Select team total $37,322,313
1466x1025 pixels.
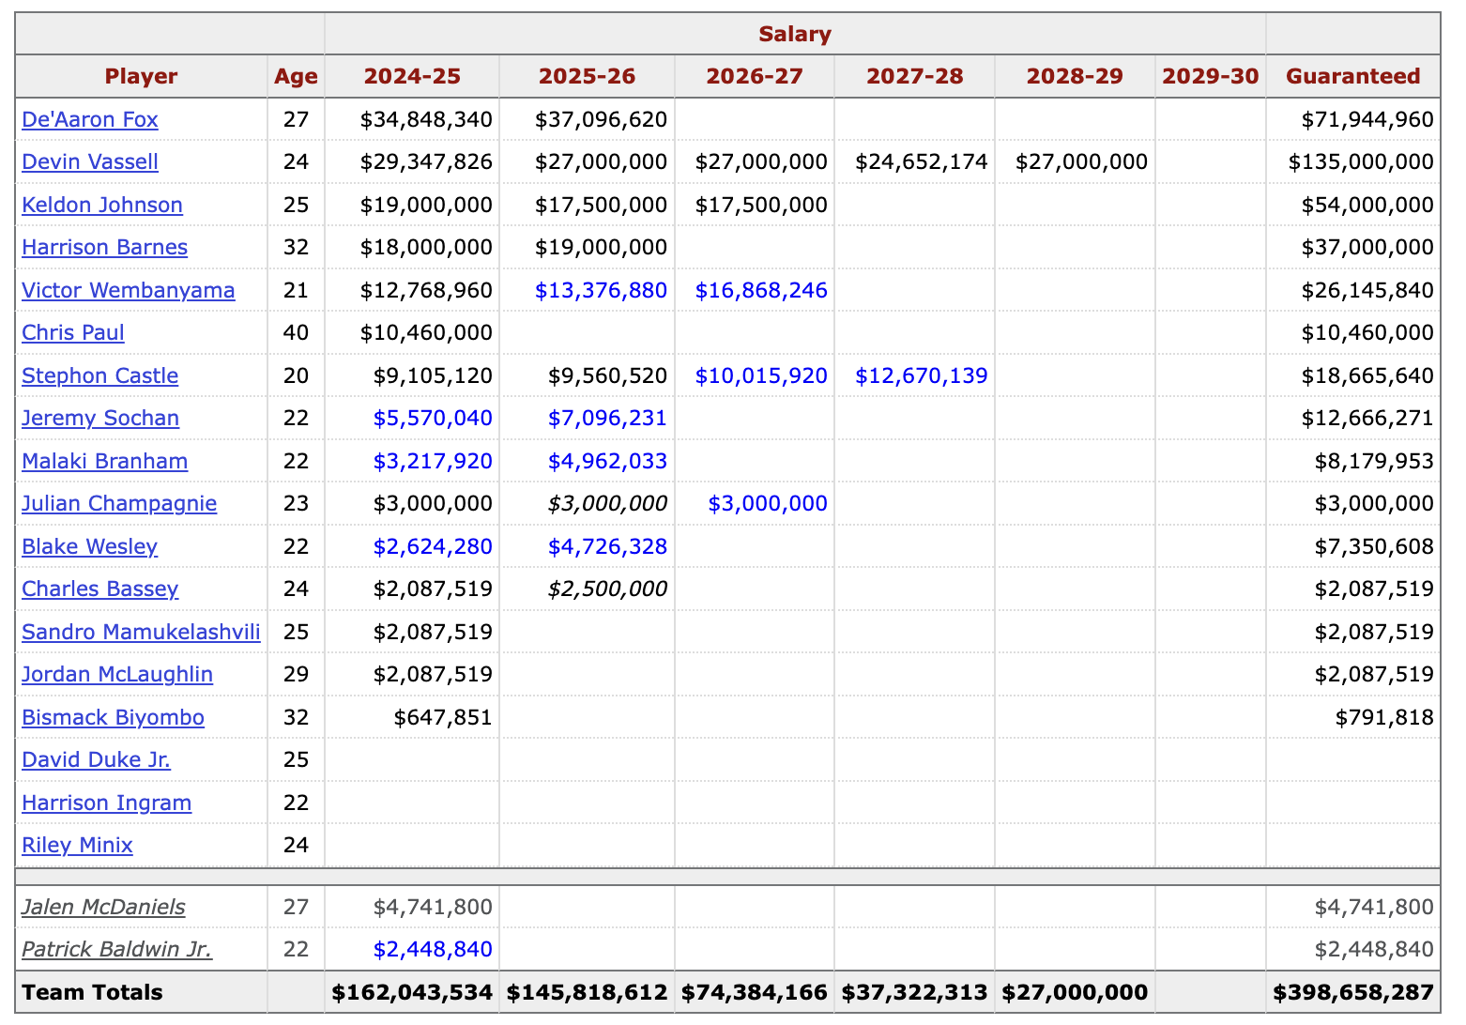tap(915, 992)
